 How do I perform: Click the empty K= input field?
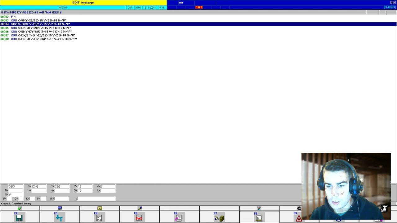(32, 199)
